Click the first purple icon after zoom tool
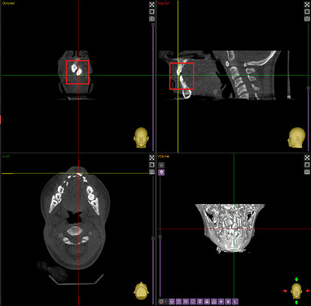The width and height of the screenshot is (311, 306). [x=172, y=301]
